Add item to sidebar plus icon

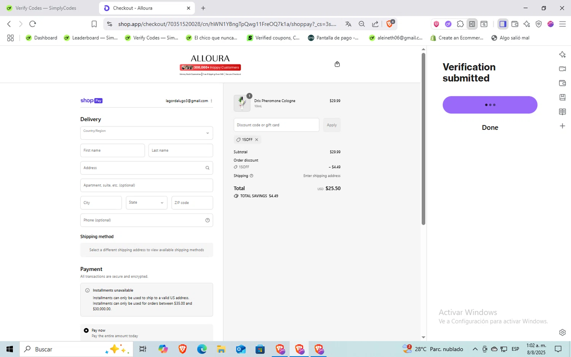pyautogui.click(x=562, y=126)
